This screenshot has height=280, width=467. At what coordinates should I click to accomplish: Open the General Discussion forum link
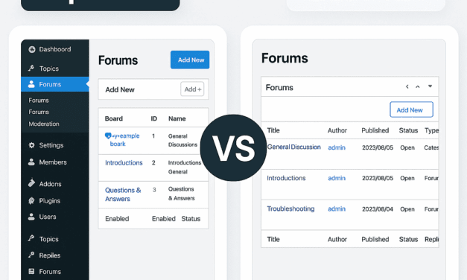click(294, 147)
